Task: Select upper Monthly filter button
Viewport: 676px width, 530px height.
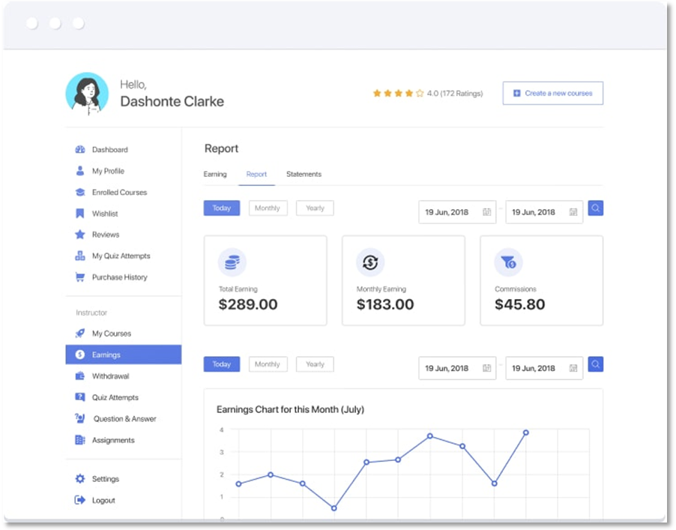Action: coord(268,208)
